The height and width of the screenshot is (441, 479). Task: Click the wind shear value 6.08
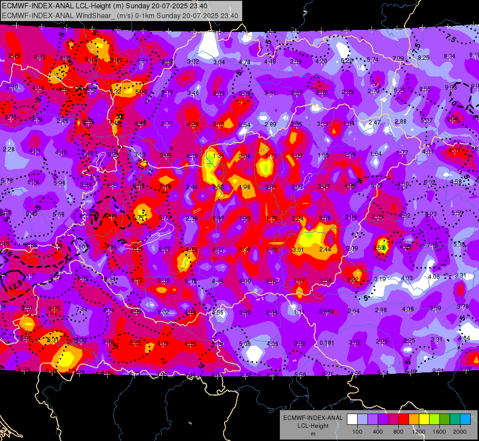tap(244, 93)
